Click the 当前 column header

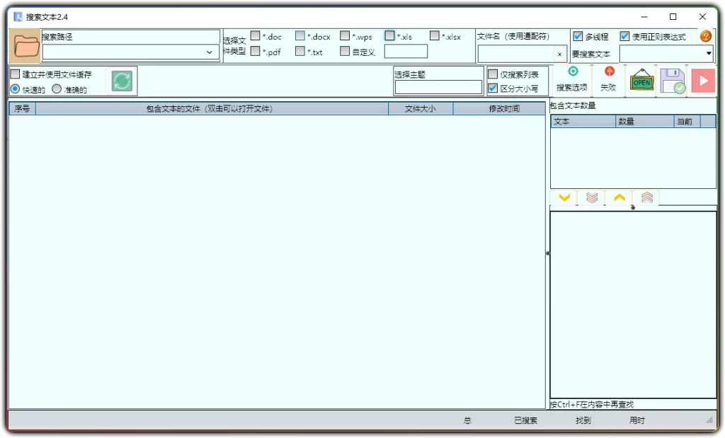point(687,122)
